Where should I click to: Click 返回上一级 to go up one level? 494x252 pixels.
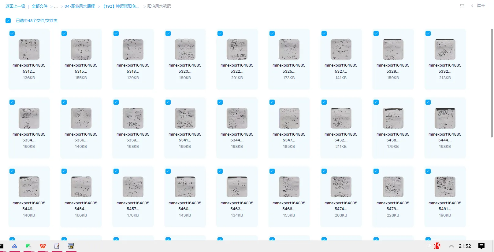(x=15, y=6)
